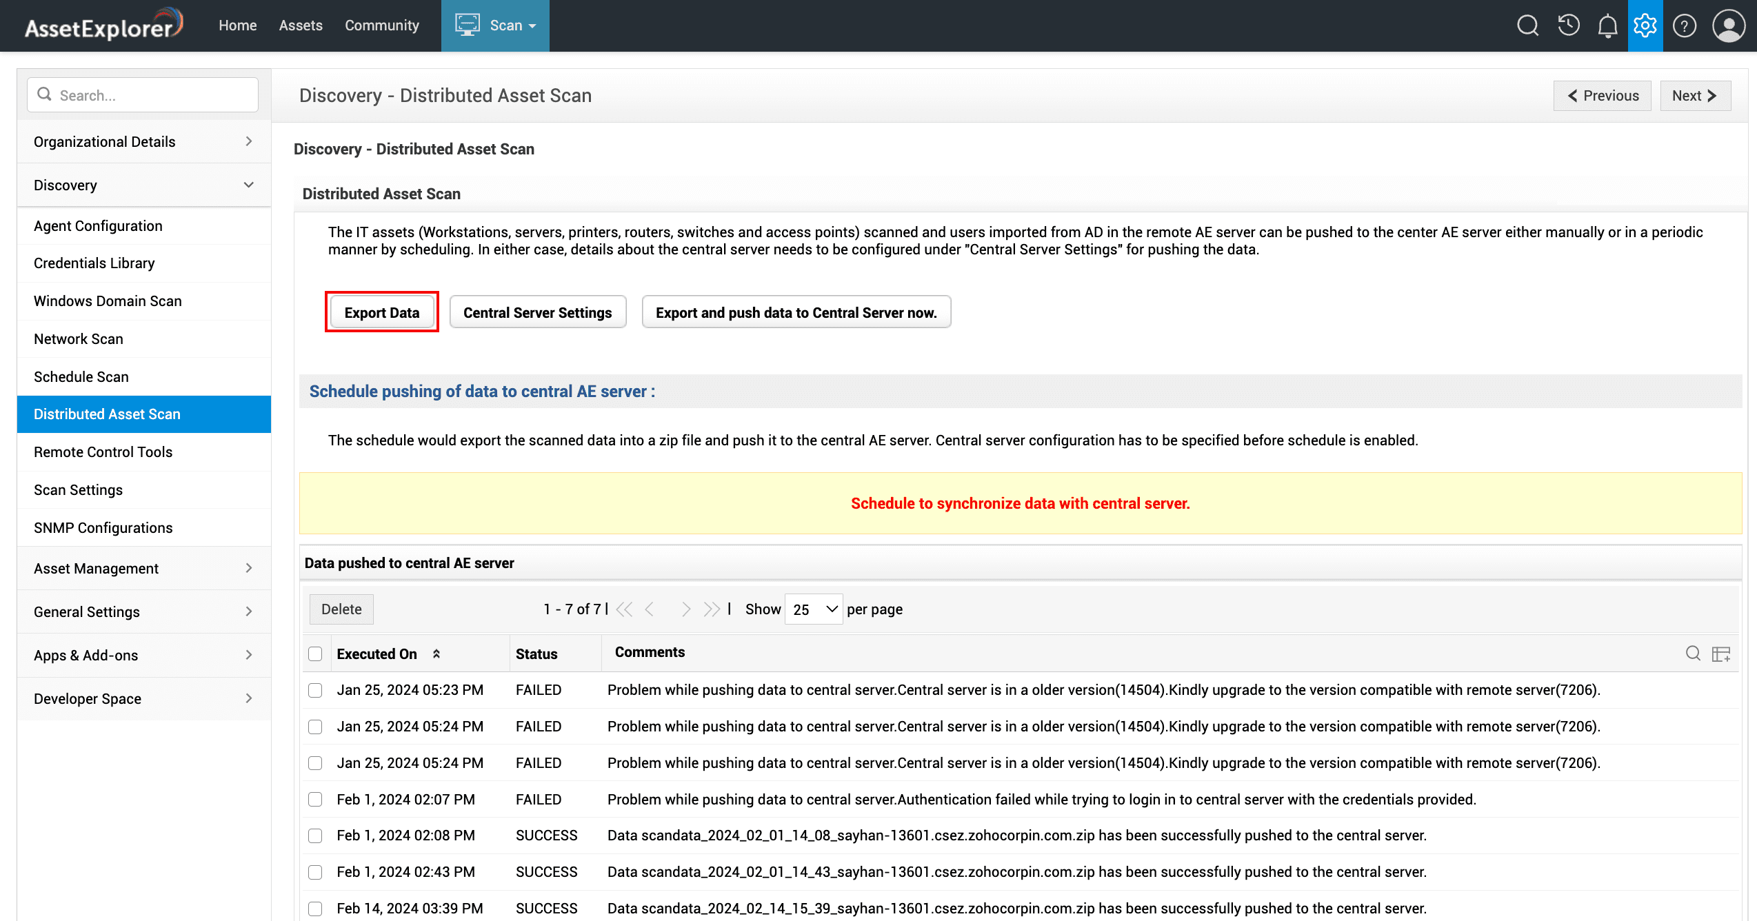Open the help question mark icon
This screenshot has height=921, width=1757.
tap(1685, 26)
